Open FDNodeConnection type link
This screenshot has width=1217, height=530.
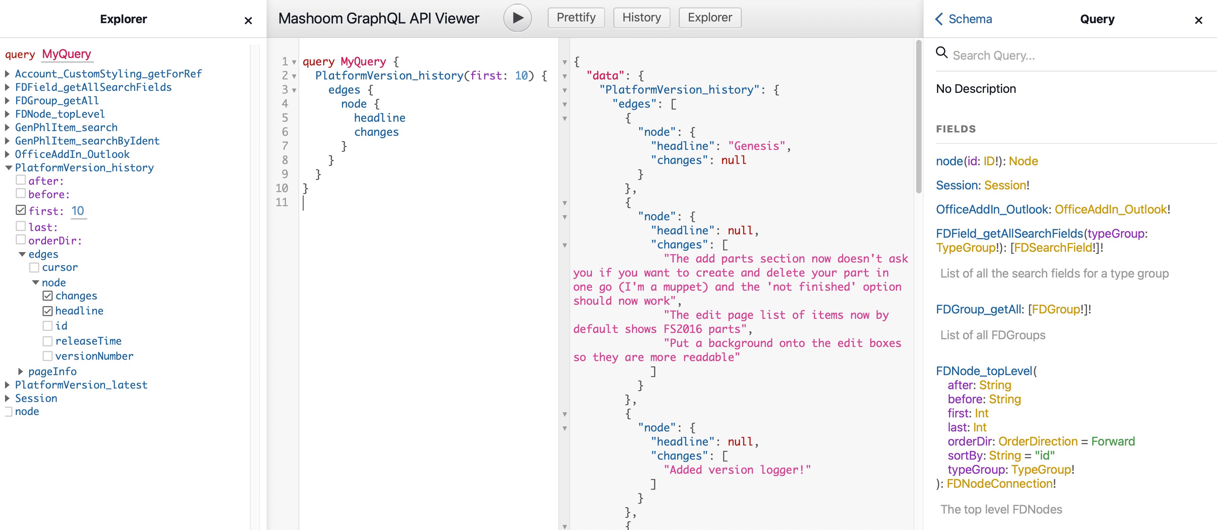[x=999, y=484]
